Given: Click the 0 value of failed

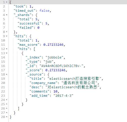Looking at the screenshot, I should (38, 28).
